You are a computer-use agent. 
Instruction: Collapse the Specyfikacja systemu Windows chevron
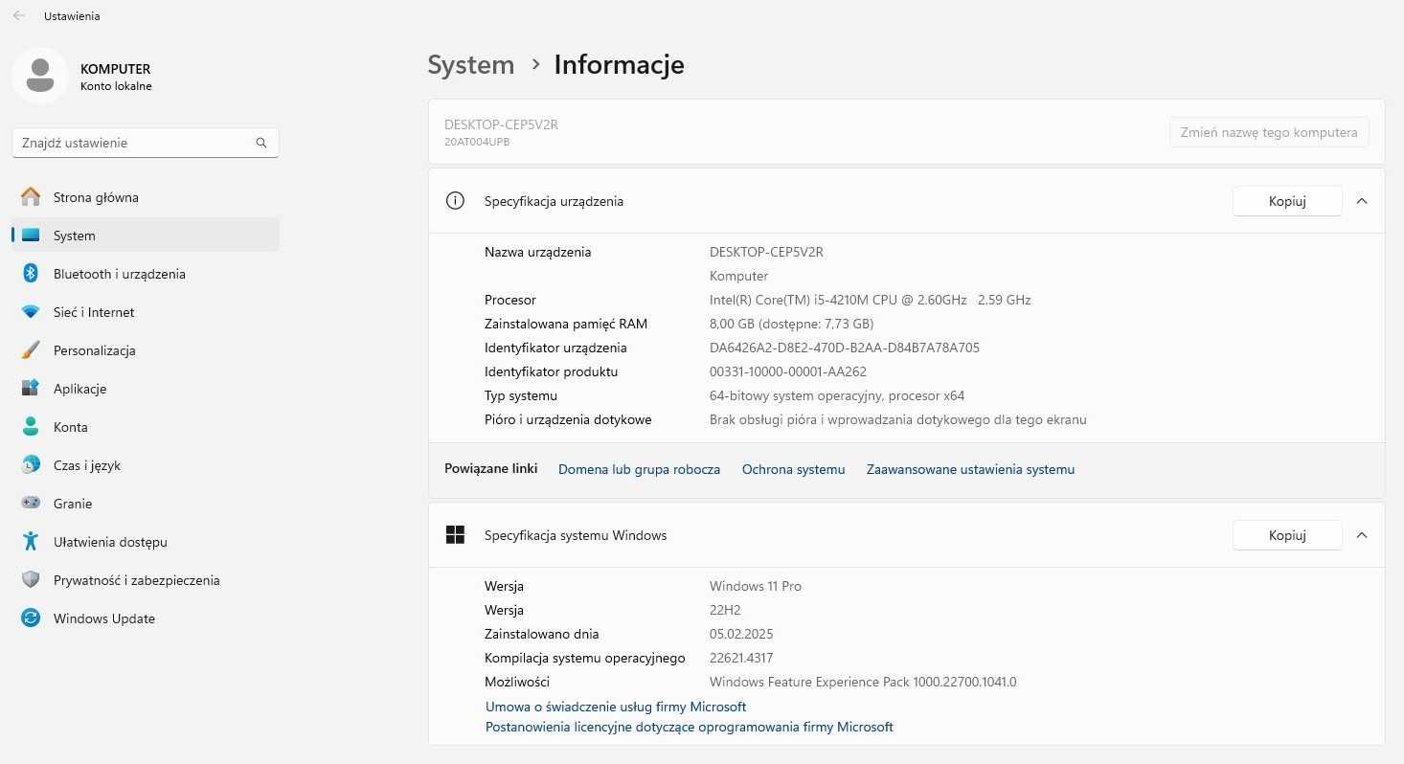[x=1362, y=535]
